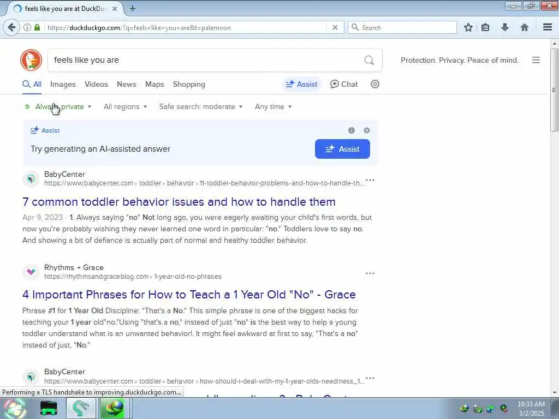Click the DuckDuckGo duck logo

pyautogui.click(x=31, y=60)
